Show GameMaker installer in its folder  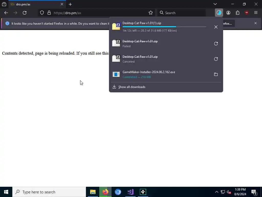tap(216, 74)
